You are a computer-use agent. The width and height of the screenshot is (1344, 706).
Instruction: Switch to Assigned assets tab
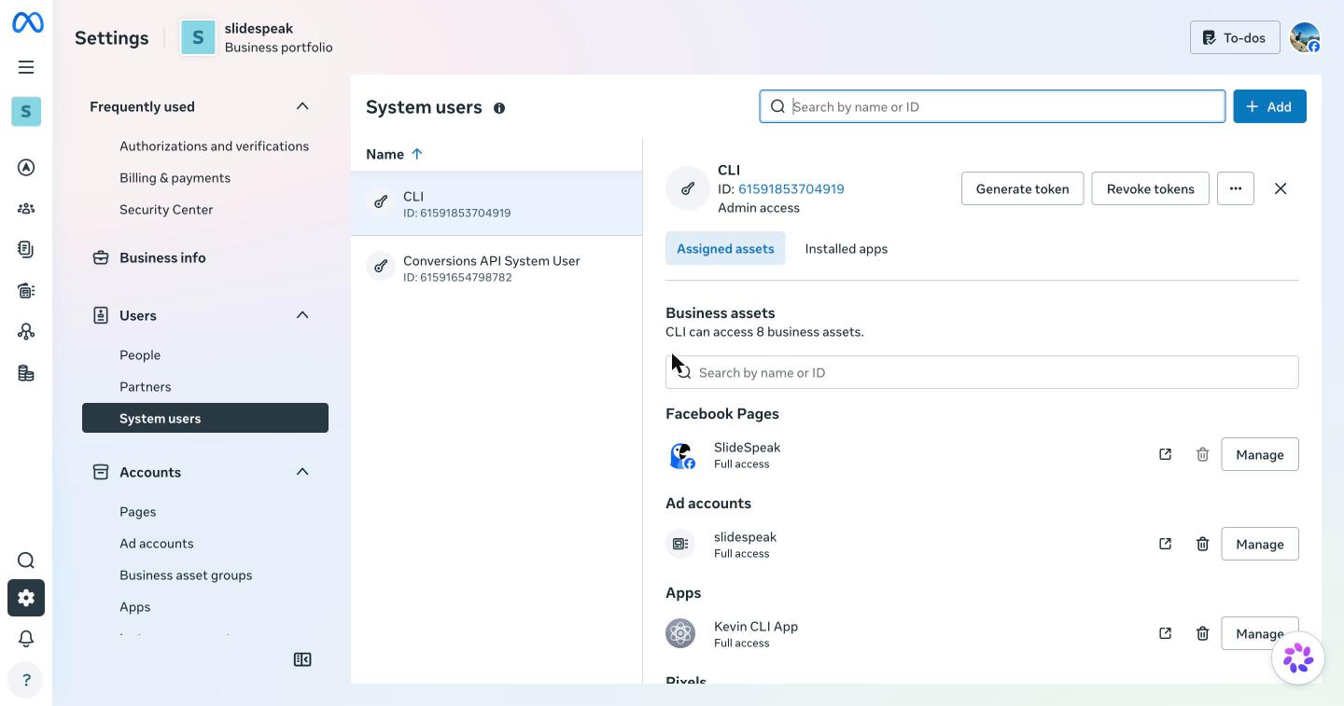pos(725,249)
